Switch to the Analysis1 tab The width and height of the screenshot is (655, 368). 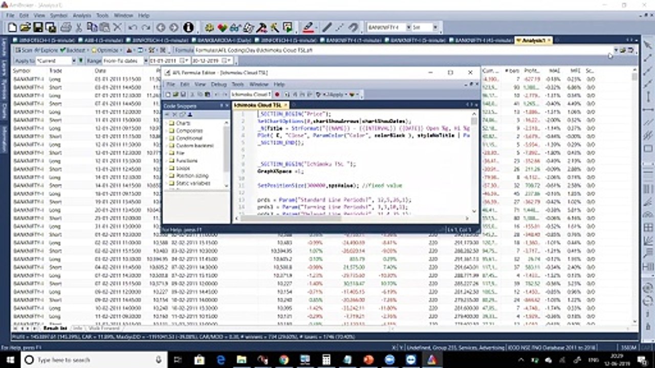click(x=533, y=40)
